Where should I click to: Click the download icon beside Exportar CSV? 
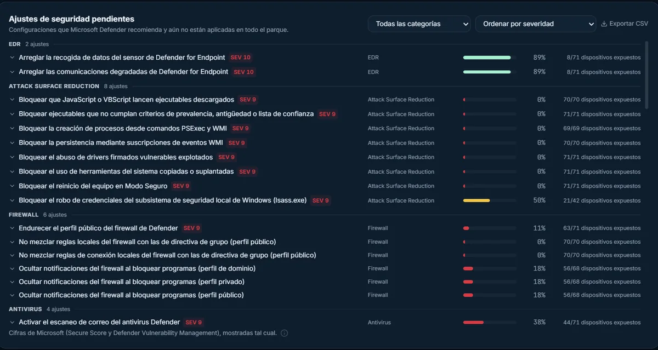click(x=604, y=24)
